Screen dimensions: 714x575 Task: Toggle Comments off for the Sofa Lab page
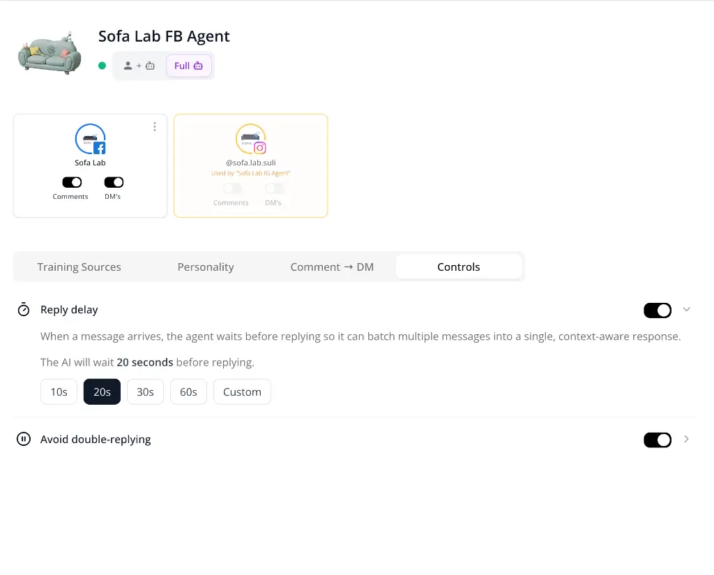click(71, 181)
